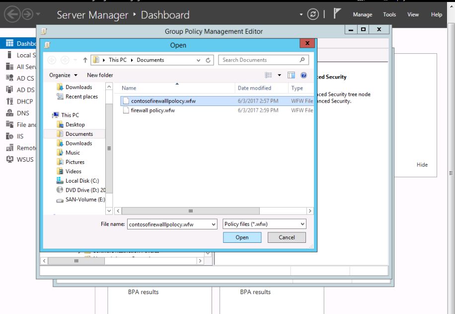
Task: Open the address bar path history dropdown
Action: pos(199,60)
